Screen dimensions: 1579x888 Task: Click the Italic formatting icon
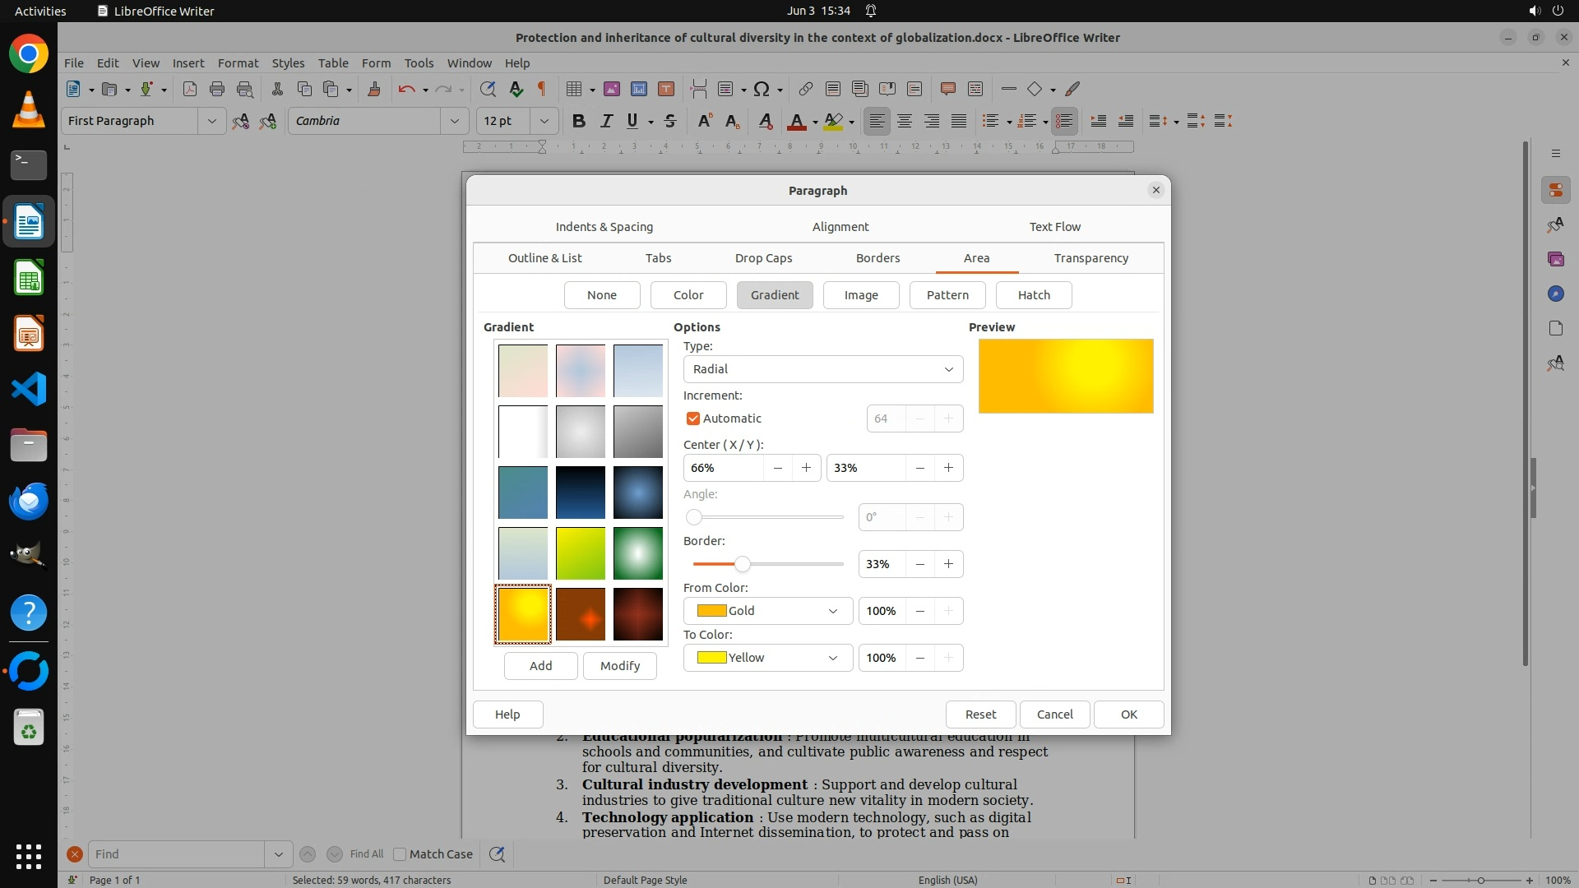click(606, 121)
